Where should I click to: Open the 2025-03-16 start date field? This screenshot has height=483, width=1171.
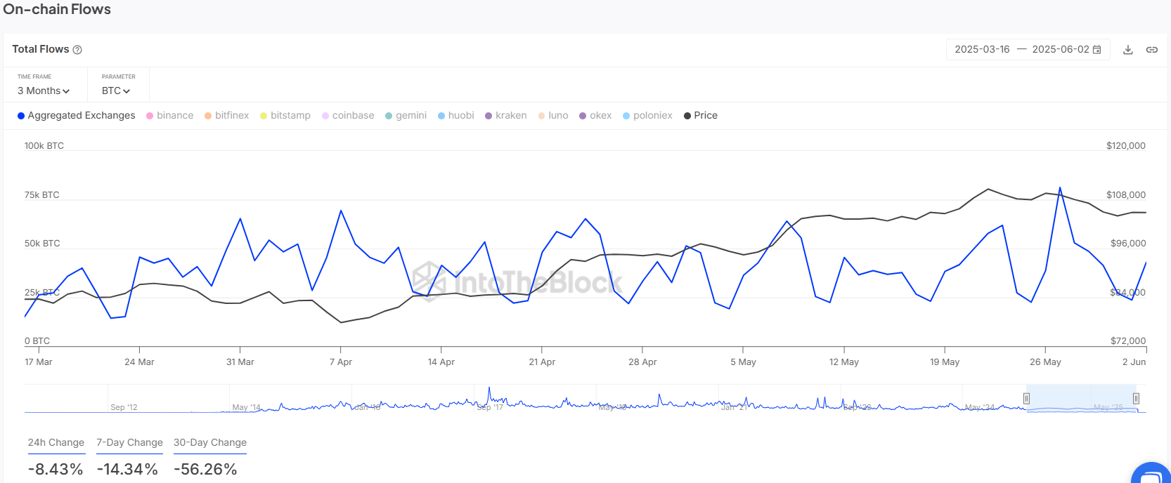click(x=982, y=50)
